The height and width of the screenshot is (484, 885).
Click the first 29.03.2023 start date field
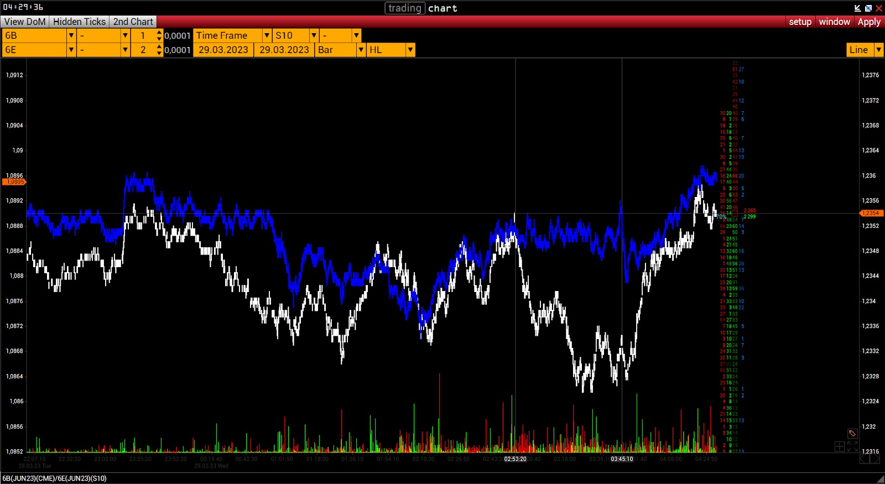(223, 50)
